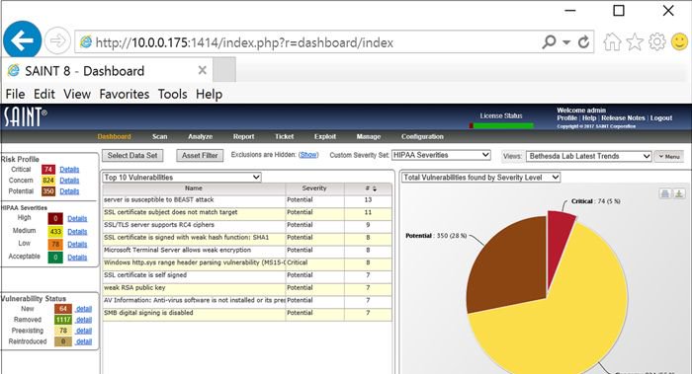The width and height of the screenshot is (692, 374).
Task: Open the Menu dropdown button
Action: (668, 156)
